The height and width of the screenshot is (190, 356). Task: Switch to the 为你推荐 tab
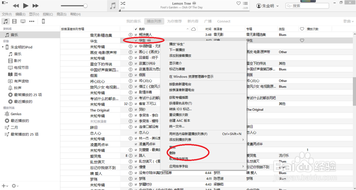coord(174,21)
